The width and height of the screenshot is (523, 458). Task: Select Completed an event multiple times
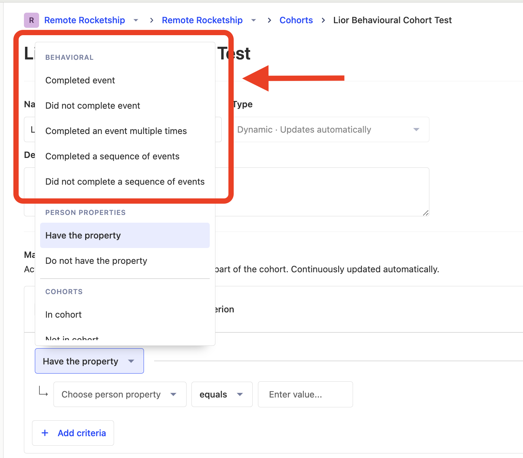tap(116, 131)
